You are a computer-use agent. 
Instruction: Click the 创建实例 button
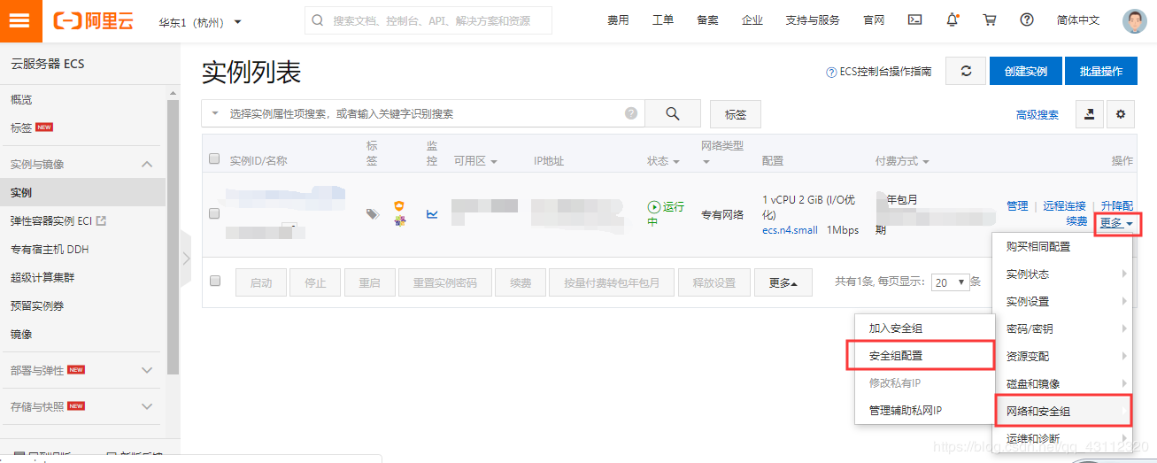[1025, 71]
